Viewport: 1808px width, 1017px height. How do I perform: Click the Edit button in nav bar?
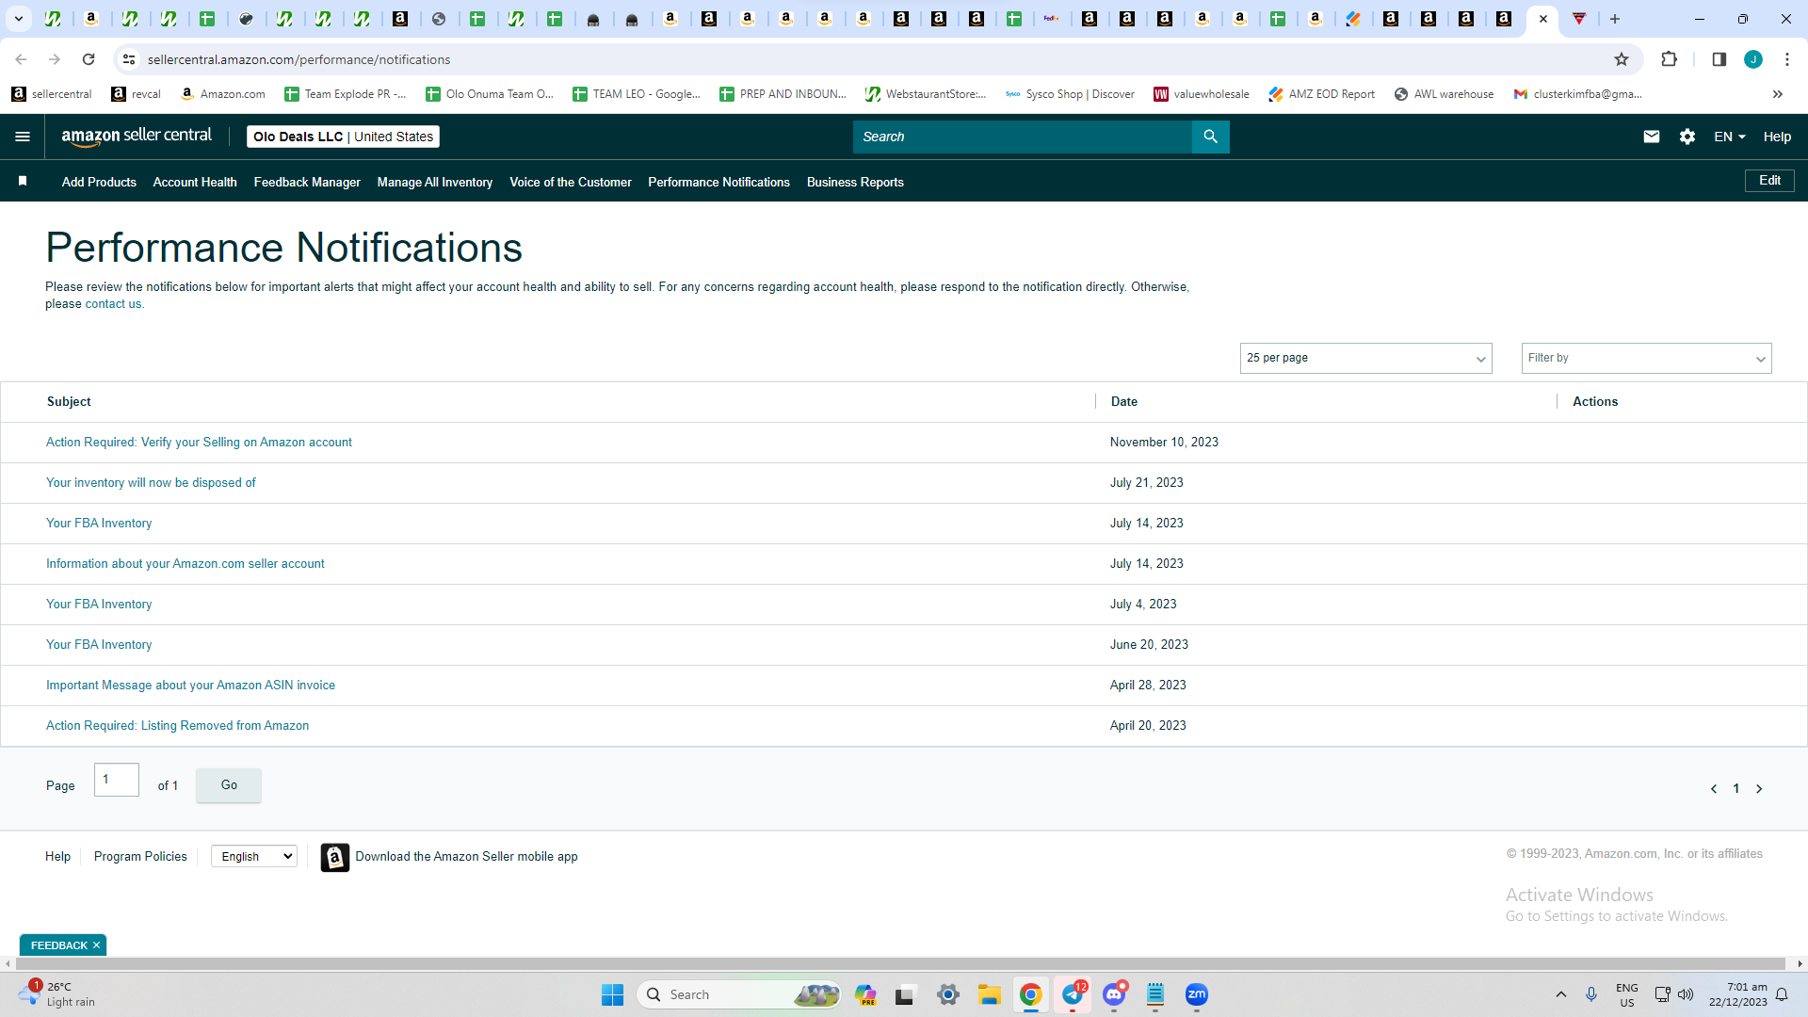tap(1769, 181)
